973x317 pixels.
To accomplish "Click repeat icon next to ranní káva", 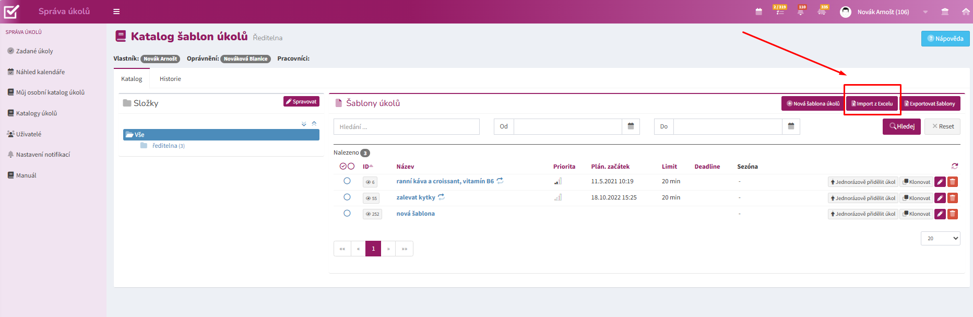I will (x=500, y=181).
